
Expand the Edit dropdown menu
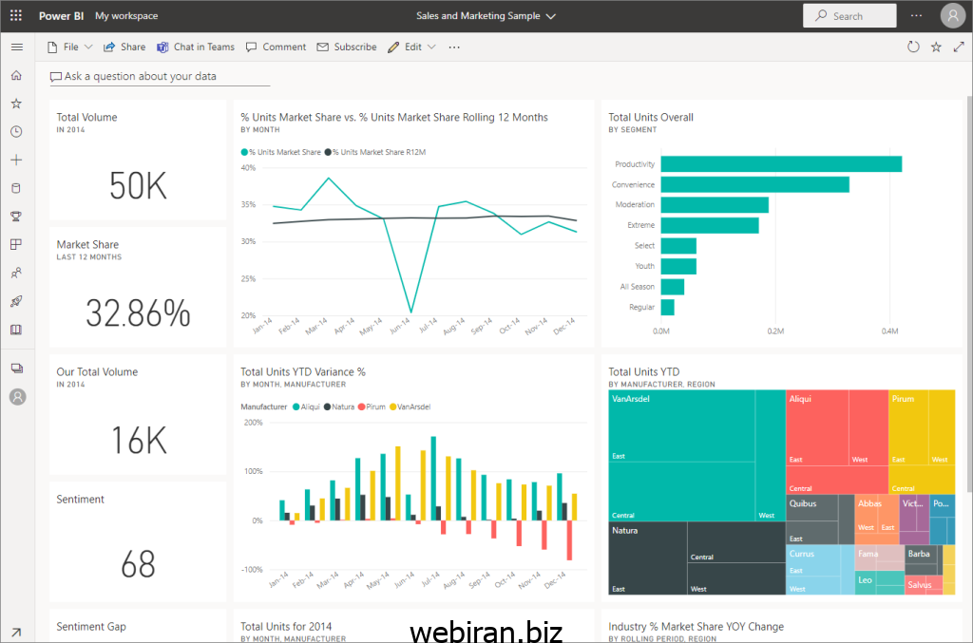pyautogui.click(x=412, y=47)
